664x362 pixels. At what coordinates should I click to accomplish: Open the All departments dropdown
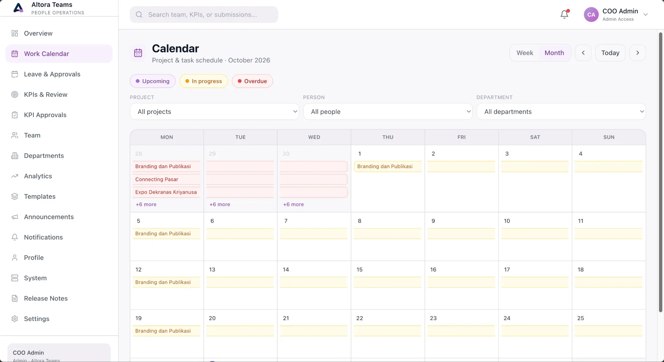click(x=561, y=111)
